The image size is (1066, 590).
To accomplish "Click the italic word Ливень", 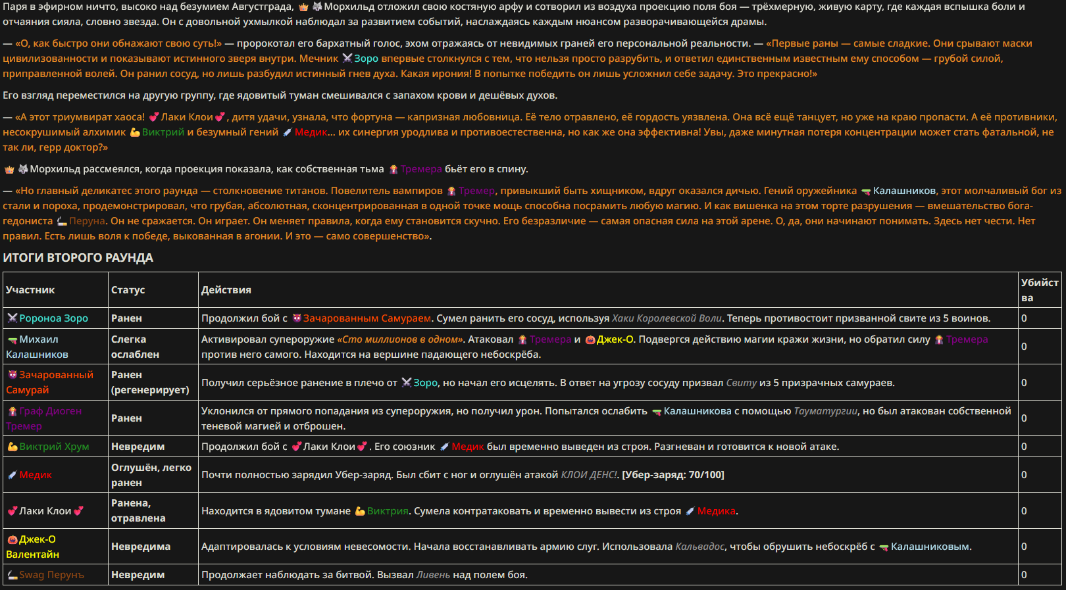I will 433,575.
